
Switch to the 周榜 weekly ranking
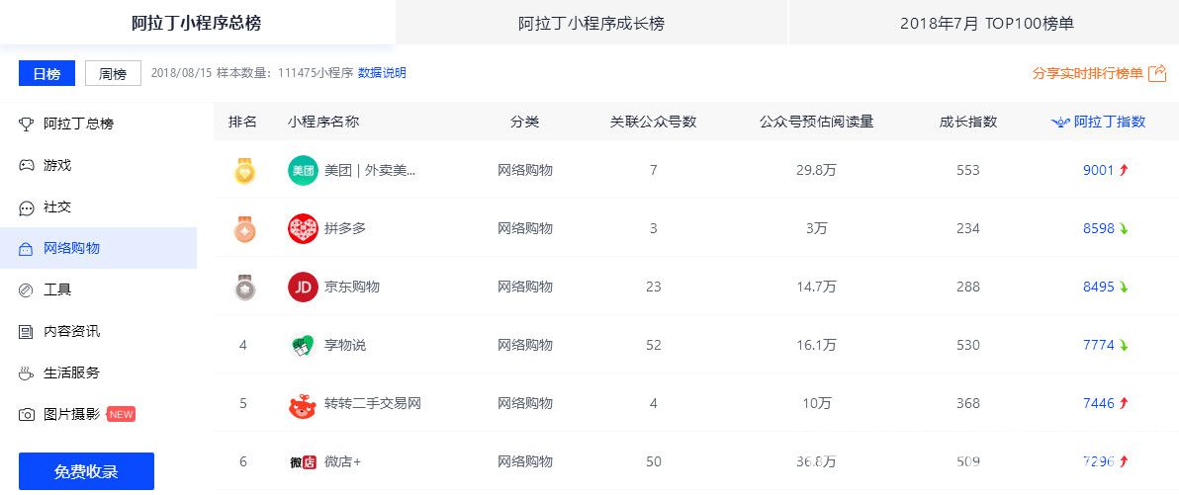coord(113,74)
